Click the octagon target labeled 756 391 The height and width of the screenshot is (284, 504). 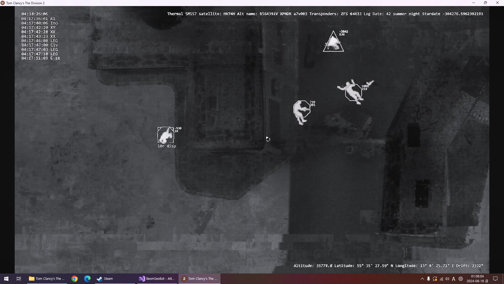(x=302, y=109)
